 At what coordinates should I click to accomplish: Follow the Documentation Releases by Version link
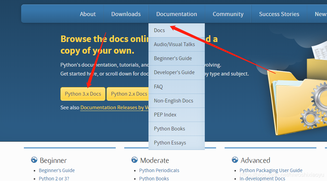point(114,108)
